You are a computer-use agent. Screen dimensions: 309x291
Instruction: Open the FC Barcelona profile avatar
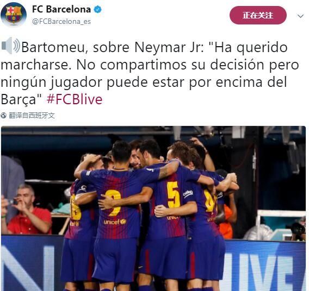(14, 14)
